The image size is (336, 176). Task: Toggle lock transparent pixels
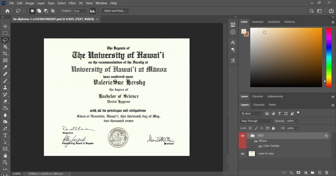tap(250, 128)
